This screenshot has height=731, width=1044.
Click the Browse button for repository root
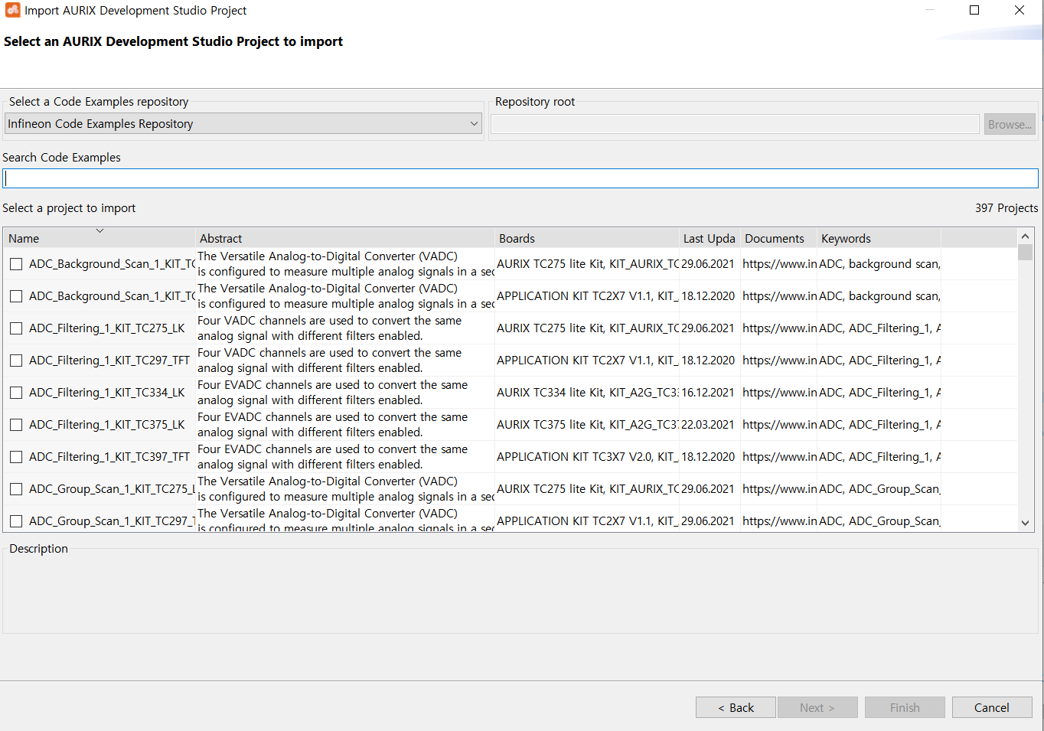point(1010,124)
